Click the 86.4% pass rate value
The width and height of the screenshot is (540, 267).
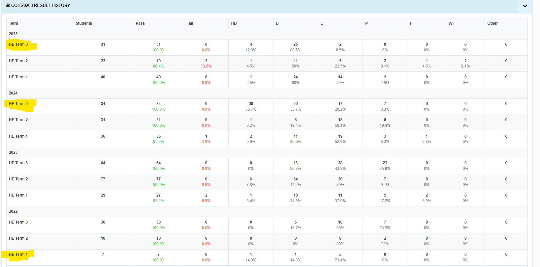(159, 66)
